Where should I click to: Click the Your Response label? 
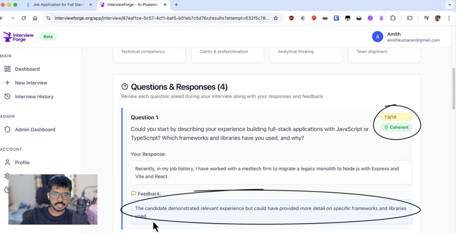point(148,154)
